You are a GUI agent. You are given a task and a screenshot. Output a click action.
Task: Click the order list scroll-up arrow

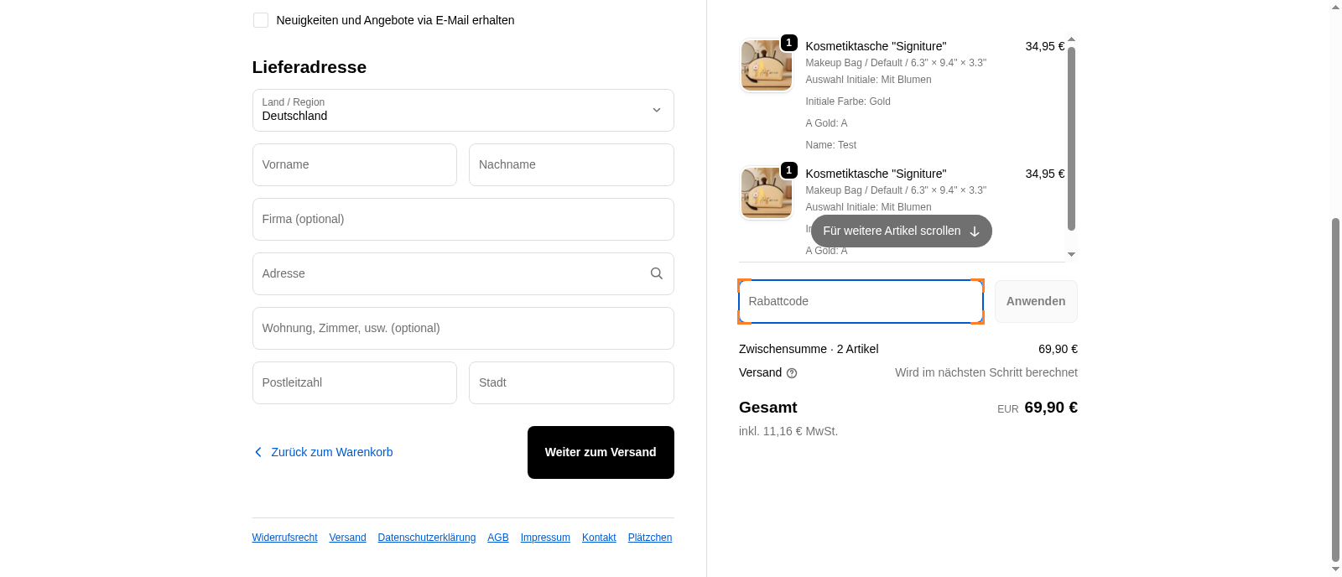click(x=1071, y=40)
